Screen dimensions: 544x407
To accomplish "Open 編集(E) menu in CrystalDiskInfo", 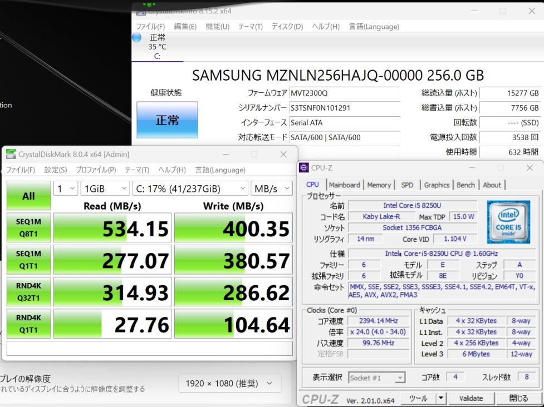I will pos(185,27).
